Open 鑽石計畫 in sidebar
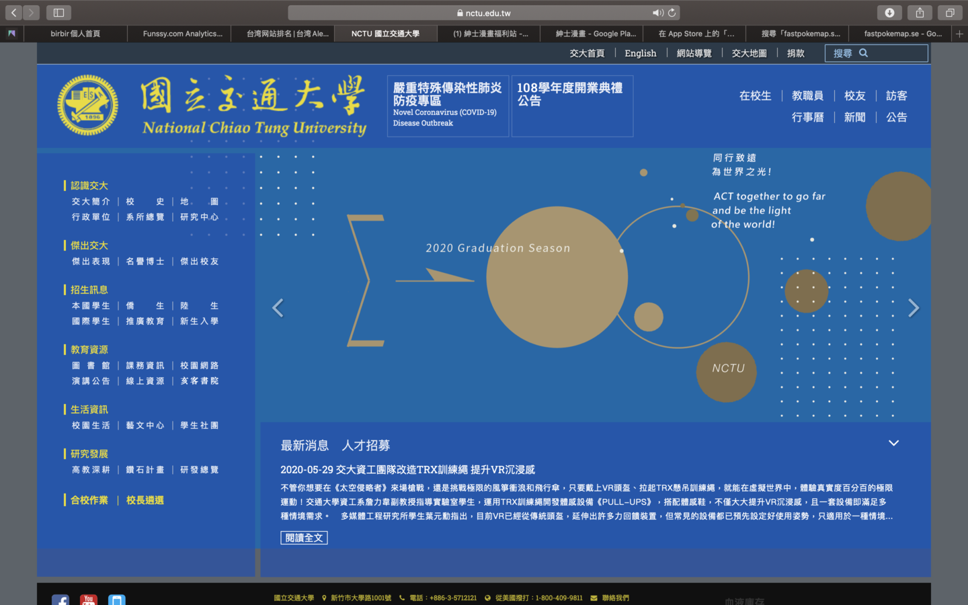Screen dimensions: 968x605 [145, 470]
